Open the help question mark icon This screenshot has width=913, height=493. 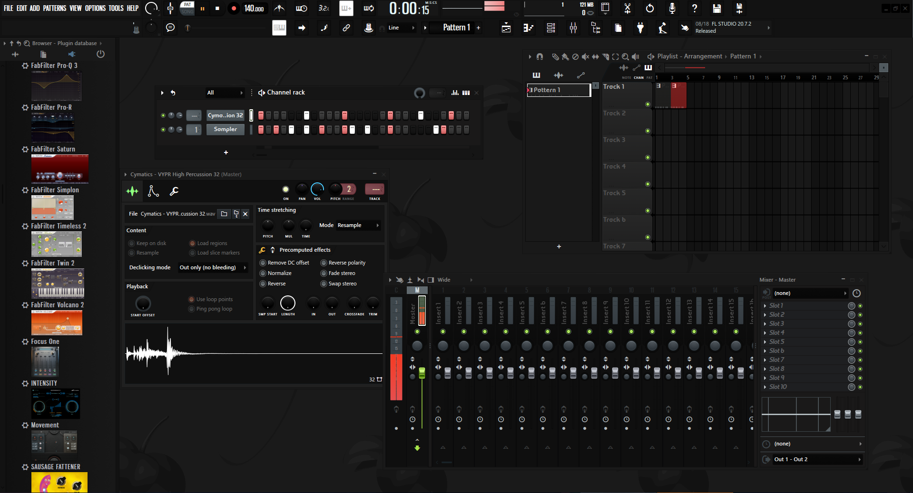695,8
